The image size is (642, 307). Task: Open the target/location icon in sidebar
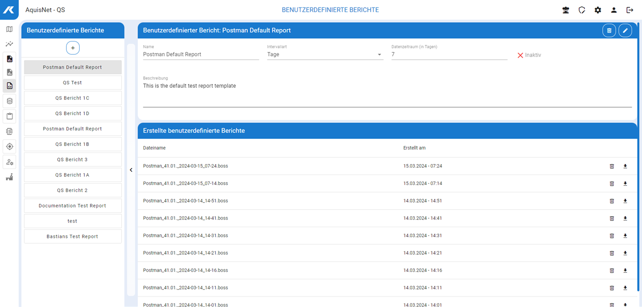pos(10,146)
